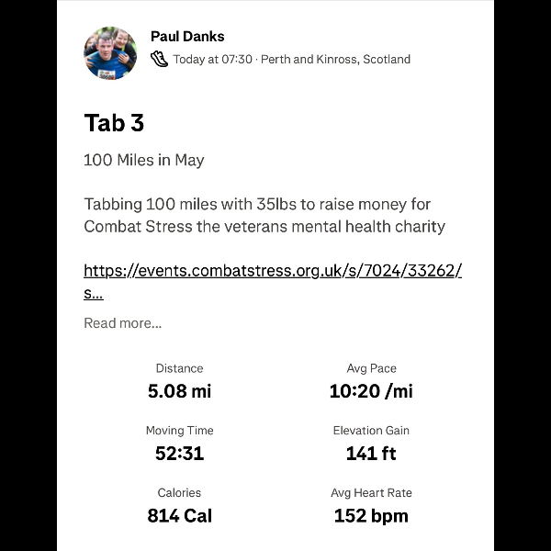Select the 10:20 /mi average pace
The image size is (551, 551).
click(371, 391)
